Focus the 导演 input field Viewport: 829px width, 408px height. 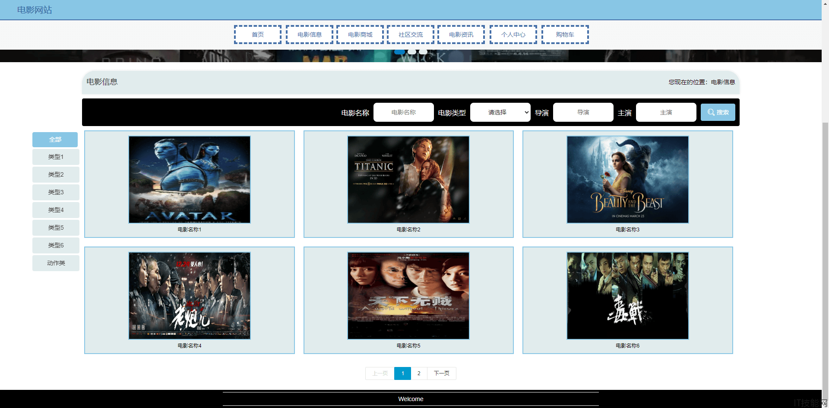[583, 112]
